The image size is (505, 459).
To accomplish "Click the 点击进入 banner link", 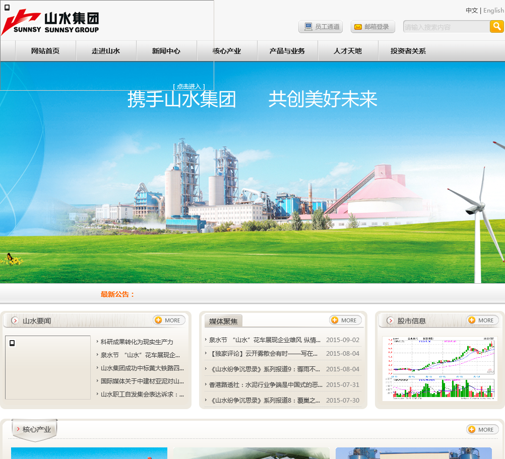I will pyautogui.click(x=189, y=86).
